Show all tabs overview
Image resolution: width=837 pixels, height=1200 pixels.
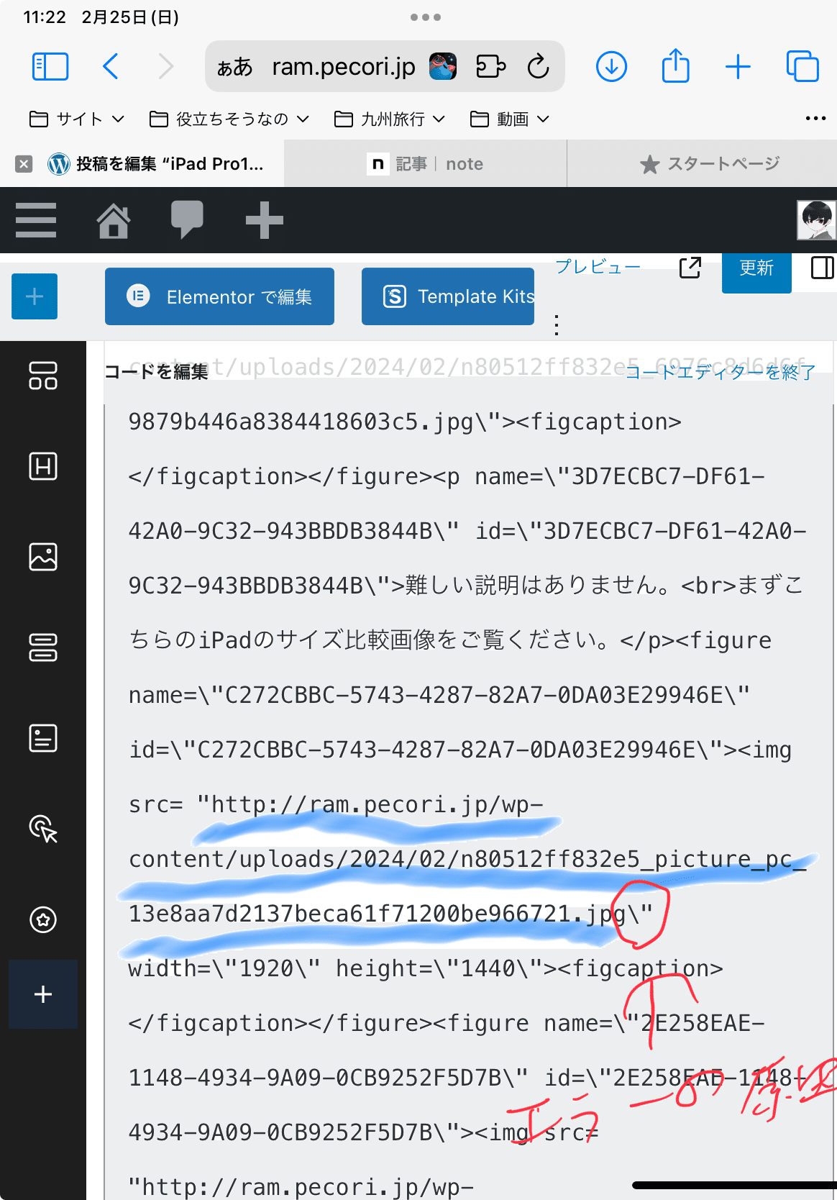(x=802, y=66)
